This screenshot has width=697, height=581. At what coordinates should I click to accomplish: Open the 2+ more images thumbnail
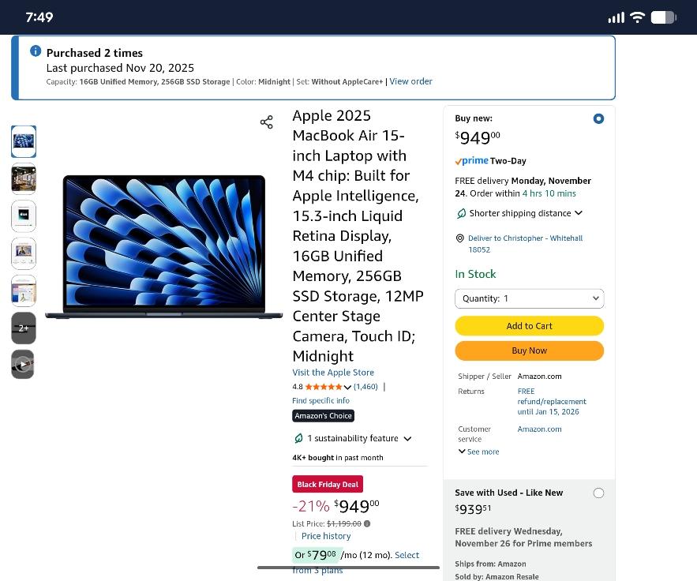coord(24,328)
